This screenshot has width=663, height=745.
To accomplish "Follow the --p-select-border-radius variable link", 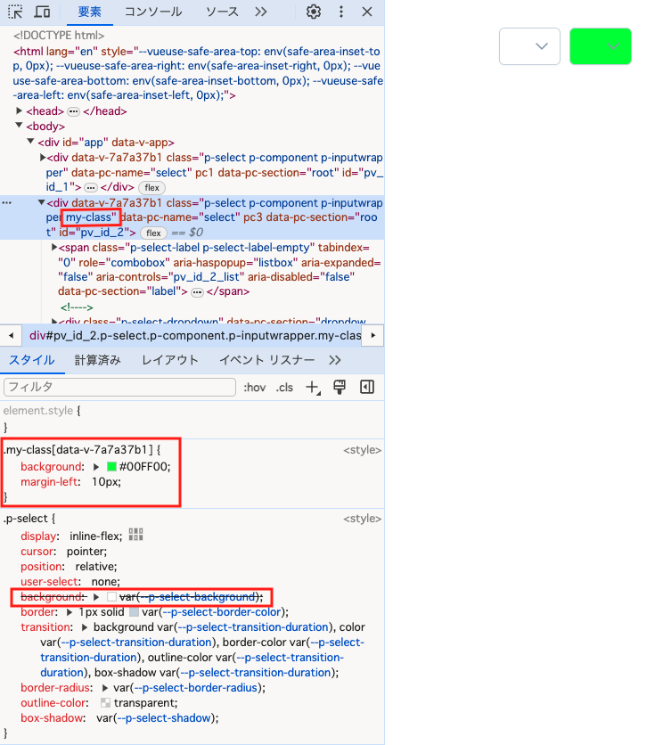I will point(196,687).
